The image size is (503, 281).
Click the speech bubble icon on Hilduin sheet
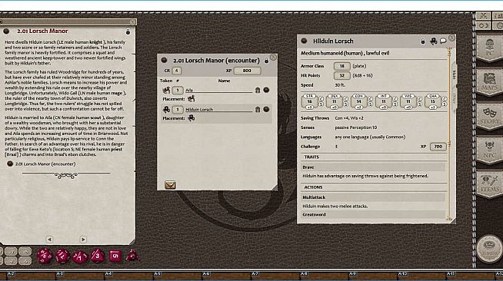(x=443, y=41)
